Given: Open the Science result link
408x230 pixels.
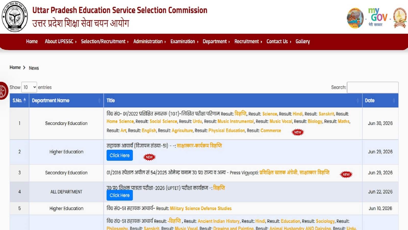Looking at the screenshot, I should click(x=270, y=114).
